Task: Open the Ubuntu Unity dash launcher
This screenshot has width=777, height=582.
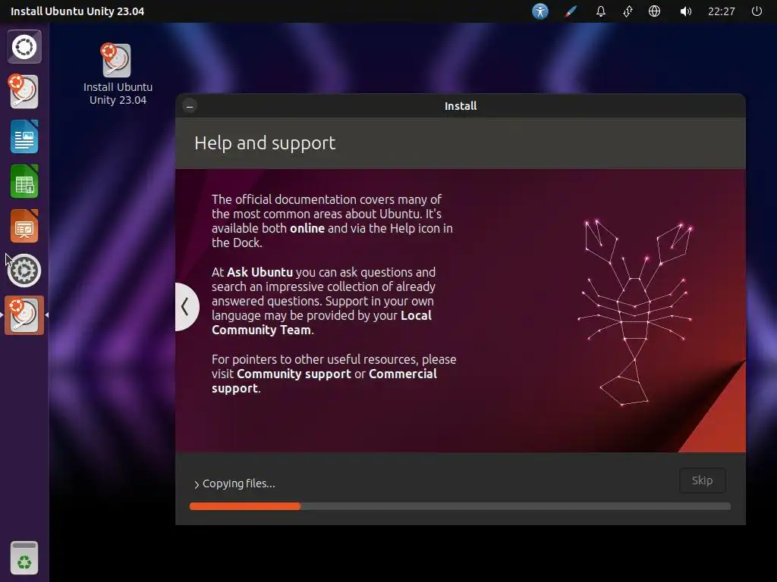Action: pyautogui.click(x=24, y=47)
